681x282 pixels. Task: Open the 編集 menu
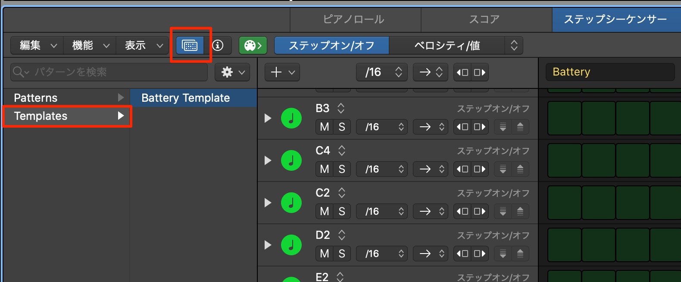pyautogui.click(x=37, y=45)
